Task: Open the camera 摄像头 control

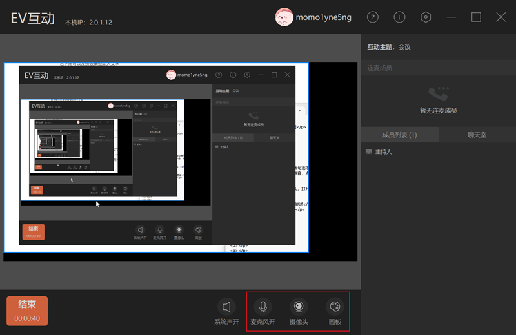Action: tap(299, 312)
